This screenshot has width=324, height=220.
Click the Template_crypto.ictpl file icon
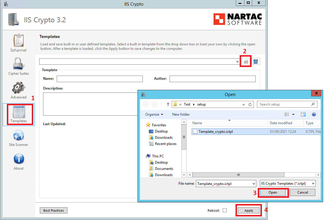(195, 131)
